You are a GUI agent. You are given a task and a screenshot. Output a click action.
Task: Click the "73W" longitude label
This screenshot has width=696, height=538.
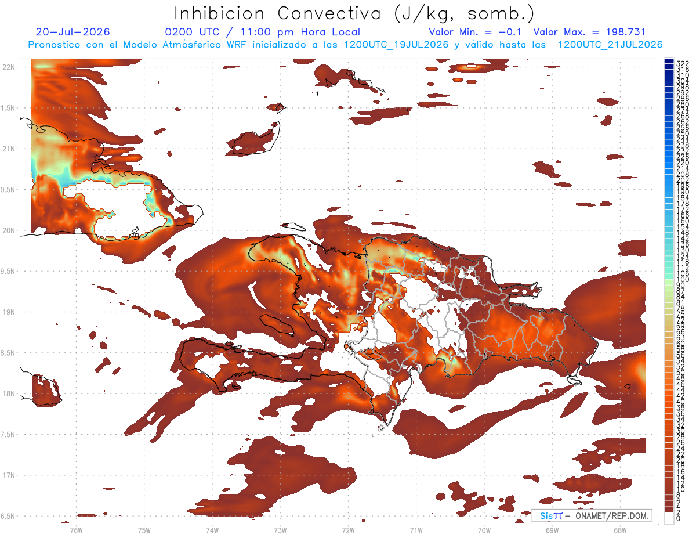(280, 530)
